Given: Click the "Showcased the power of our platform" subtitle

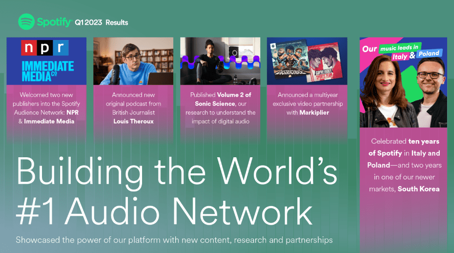Looking at the screenshot, I should click(x=174, y=240).
